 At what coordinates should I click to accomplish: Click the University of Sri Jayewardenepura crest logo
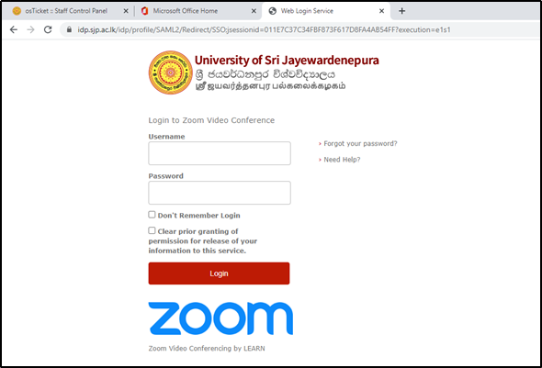tap(171, 72)
